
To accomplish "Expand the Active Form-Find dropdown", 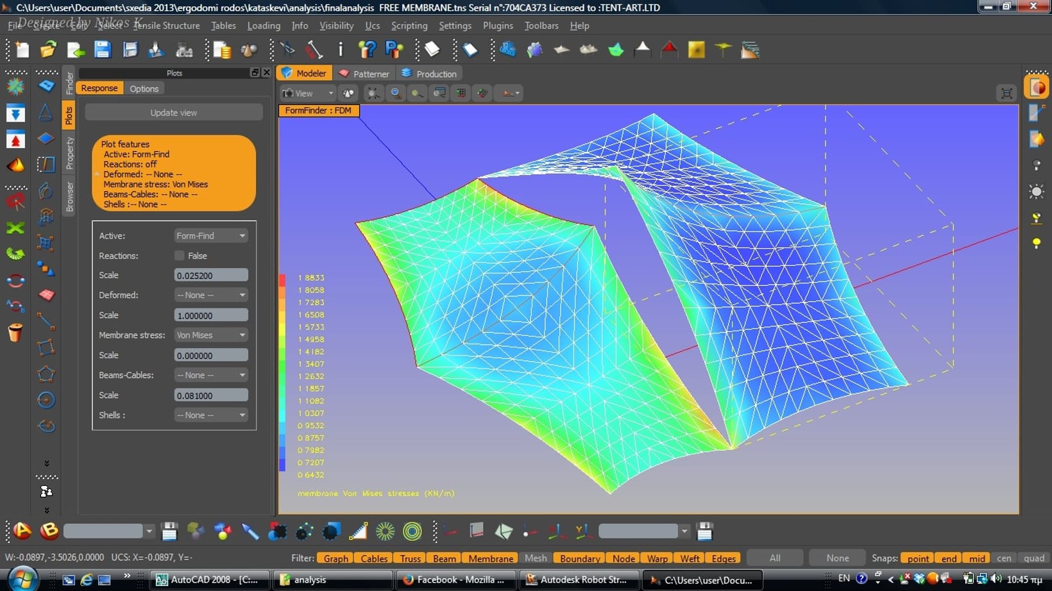I will pyautogui.click(x=210, y=236).
